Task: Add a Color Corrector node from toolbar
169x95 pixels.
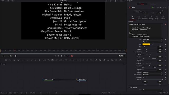Action: click(x=23, y=60)
